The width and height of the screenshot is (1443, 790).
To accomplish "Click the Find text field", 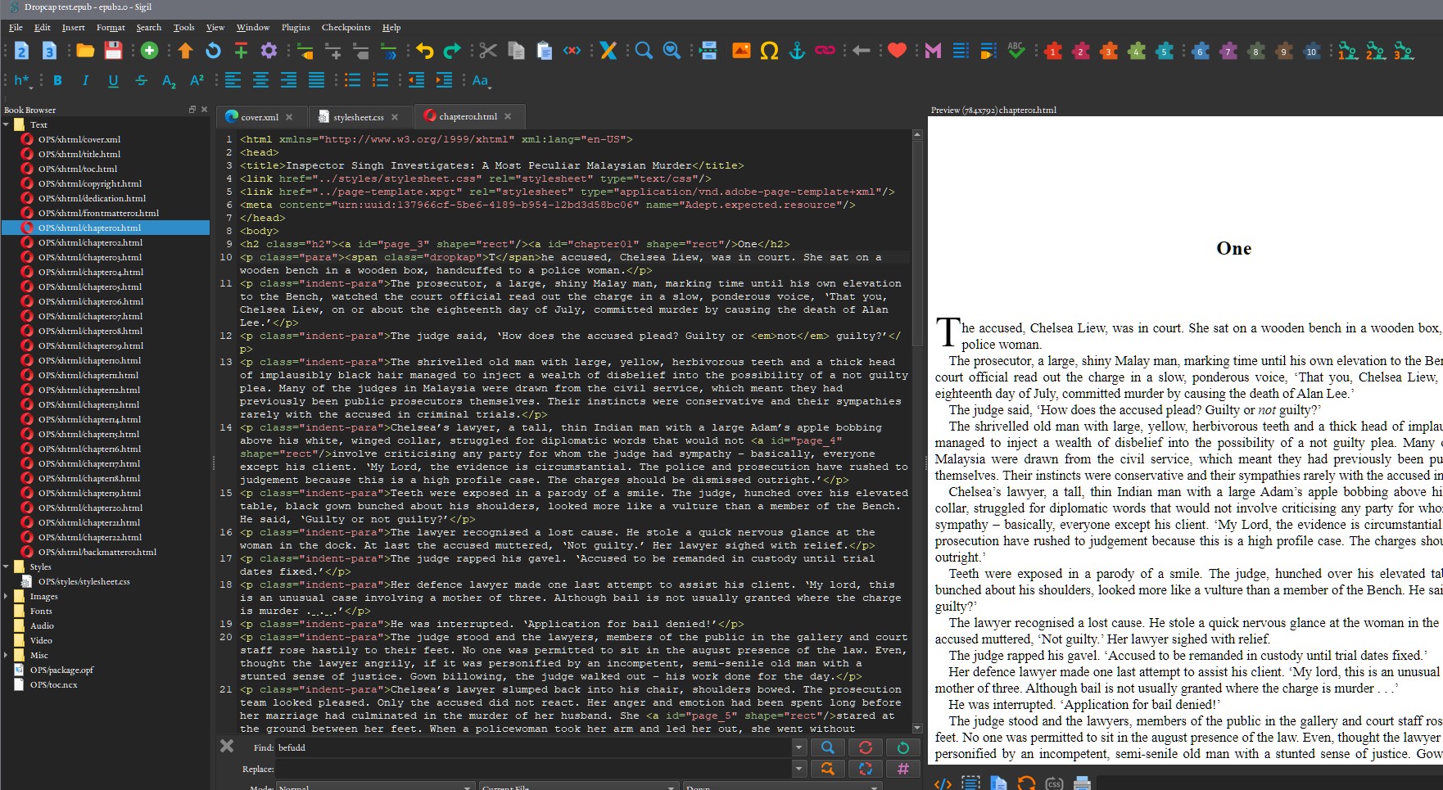I will pyautogui.click(x=534, y=747).
